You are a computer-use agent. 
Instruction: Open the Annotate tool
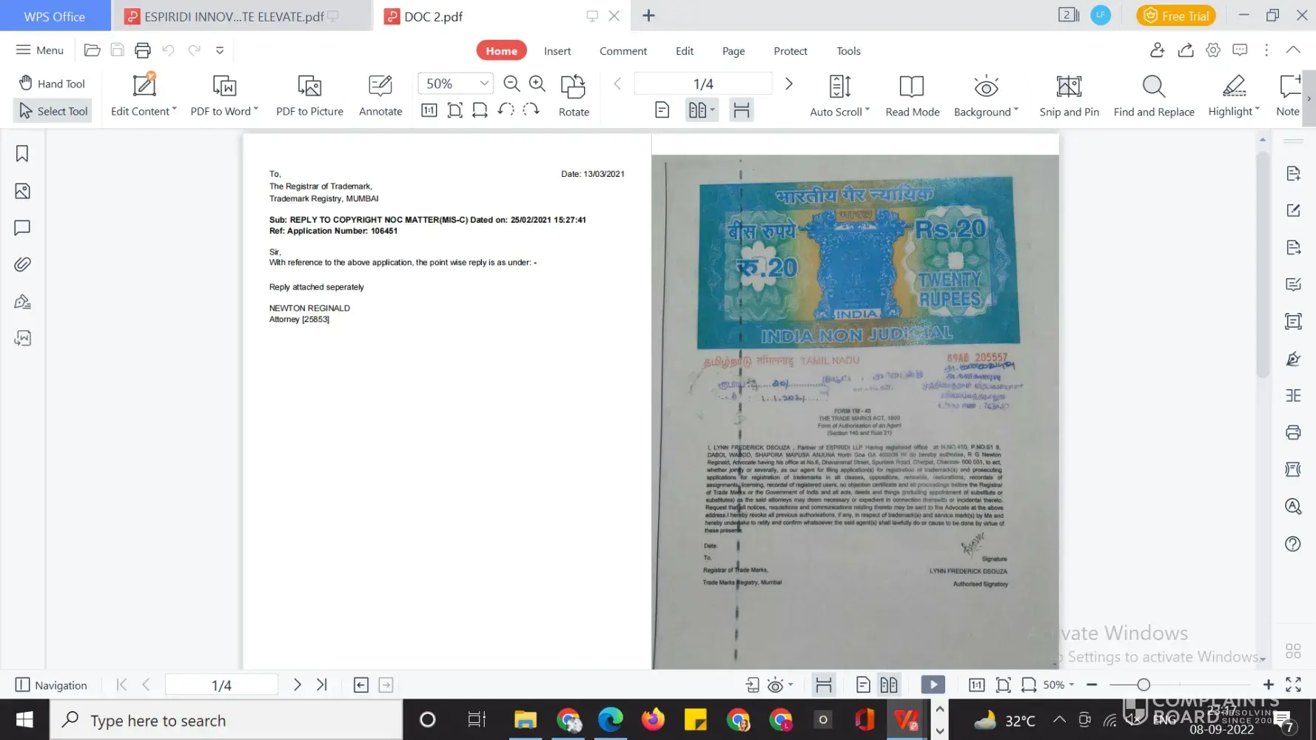[x=380, y=95]
